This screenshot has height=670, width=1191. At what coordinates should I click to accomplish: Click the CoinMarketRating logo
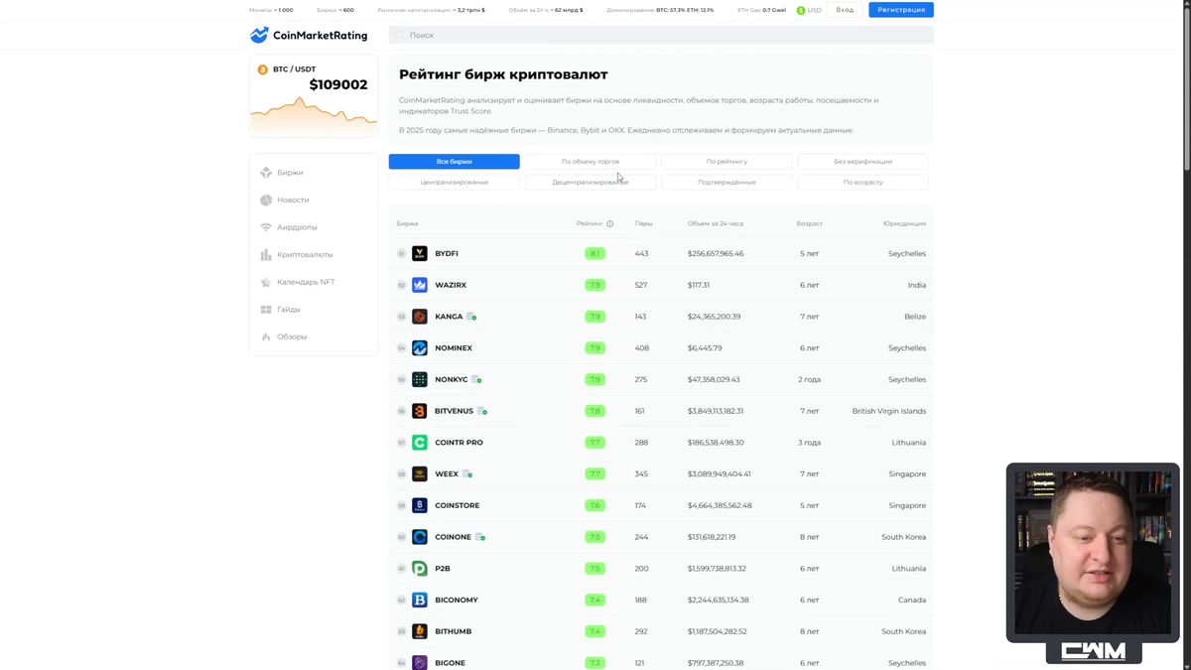coord(309,35)
